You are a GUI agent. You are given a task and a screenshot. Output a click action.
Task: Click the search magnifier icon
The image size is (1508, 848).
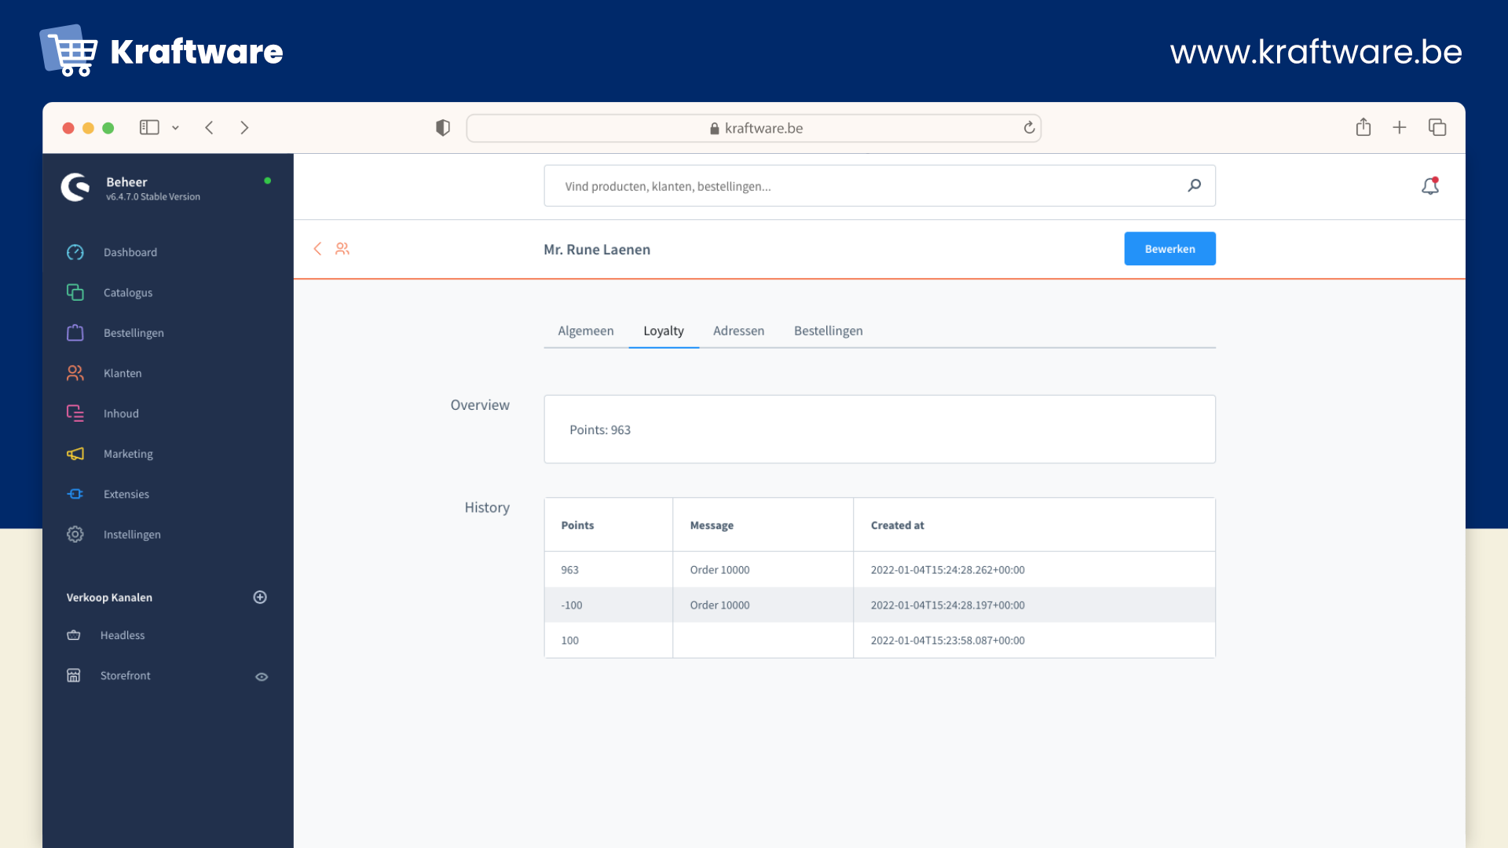1194,185
